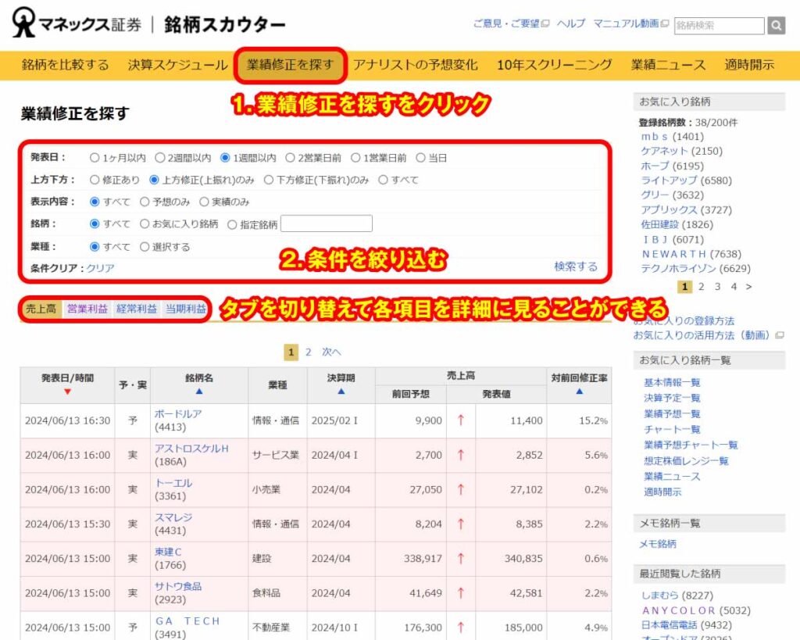Open アナリストの予想変化 menu
Image resolution: width=800 pixels, height=640 pixels.
[x=416, y=65]
